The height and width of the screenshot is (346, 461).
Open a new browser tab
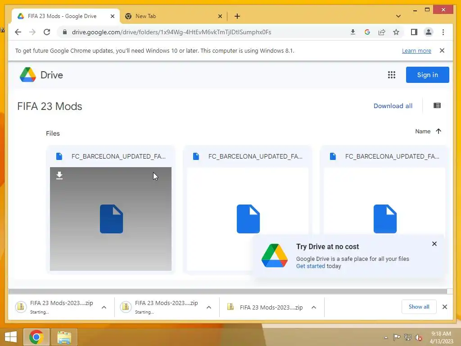(237, 17)
